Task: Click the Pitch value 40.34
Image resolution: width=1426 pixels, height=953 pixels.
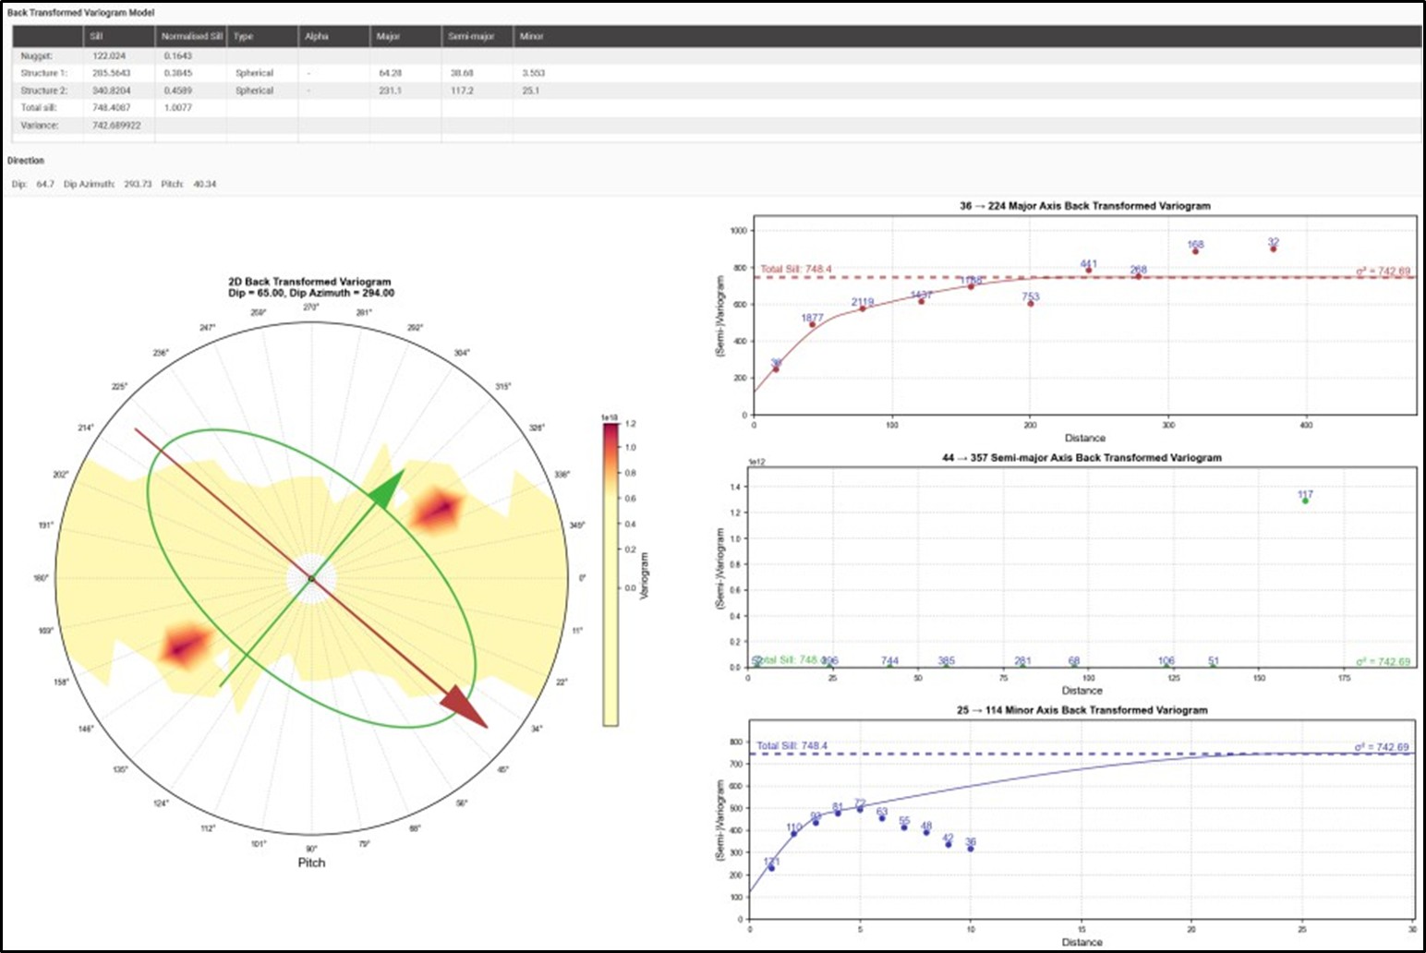Action: click(204, 185)
